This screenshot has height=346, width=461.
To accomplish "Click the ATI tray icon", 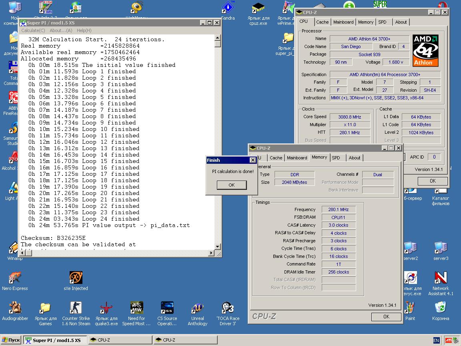I will click(x=448, y=340).
